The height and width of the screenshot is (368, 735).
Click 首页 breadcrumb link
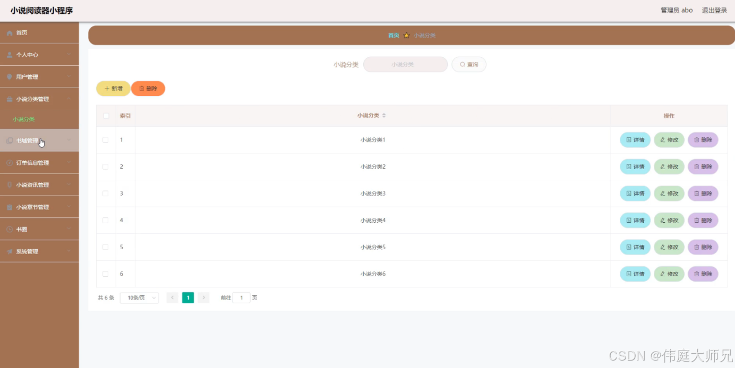point(394,36)
